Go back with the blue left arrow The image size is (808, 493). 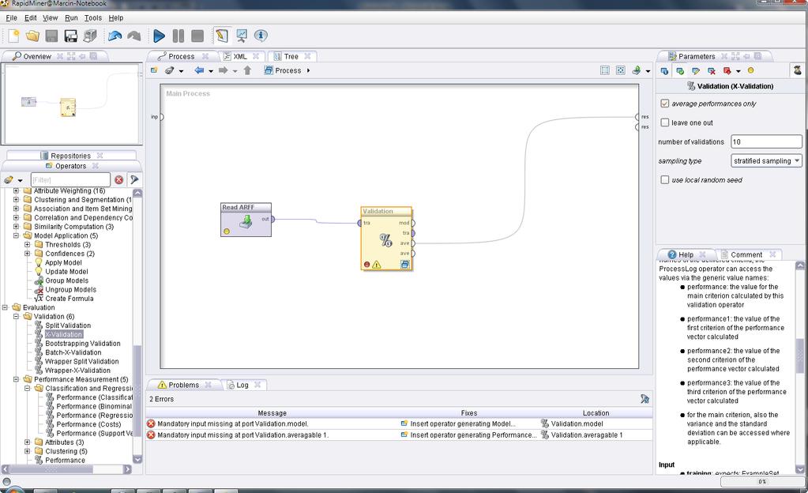pyautogui.click(x=199, y=70)
